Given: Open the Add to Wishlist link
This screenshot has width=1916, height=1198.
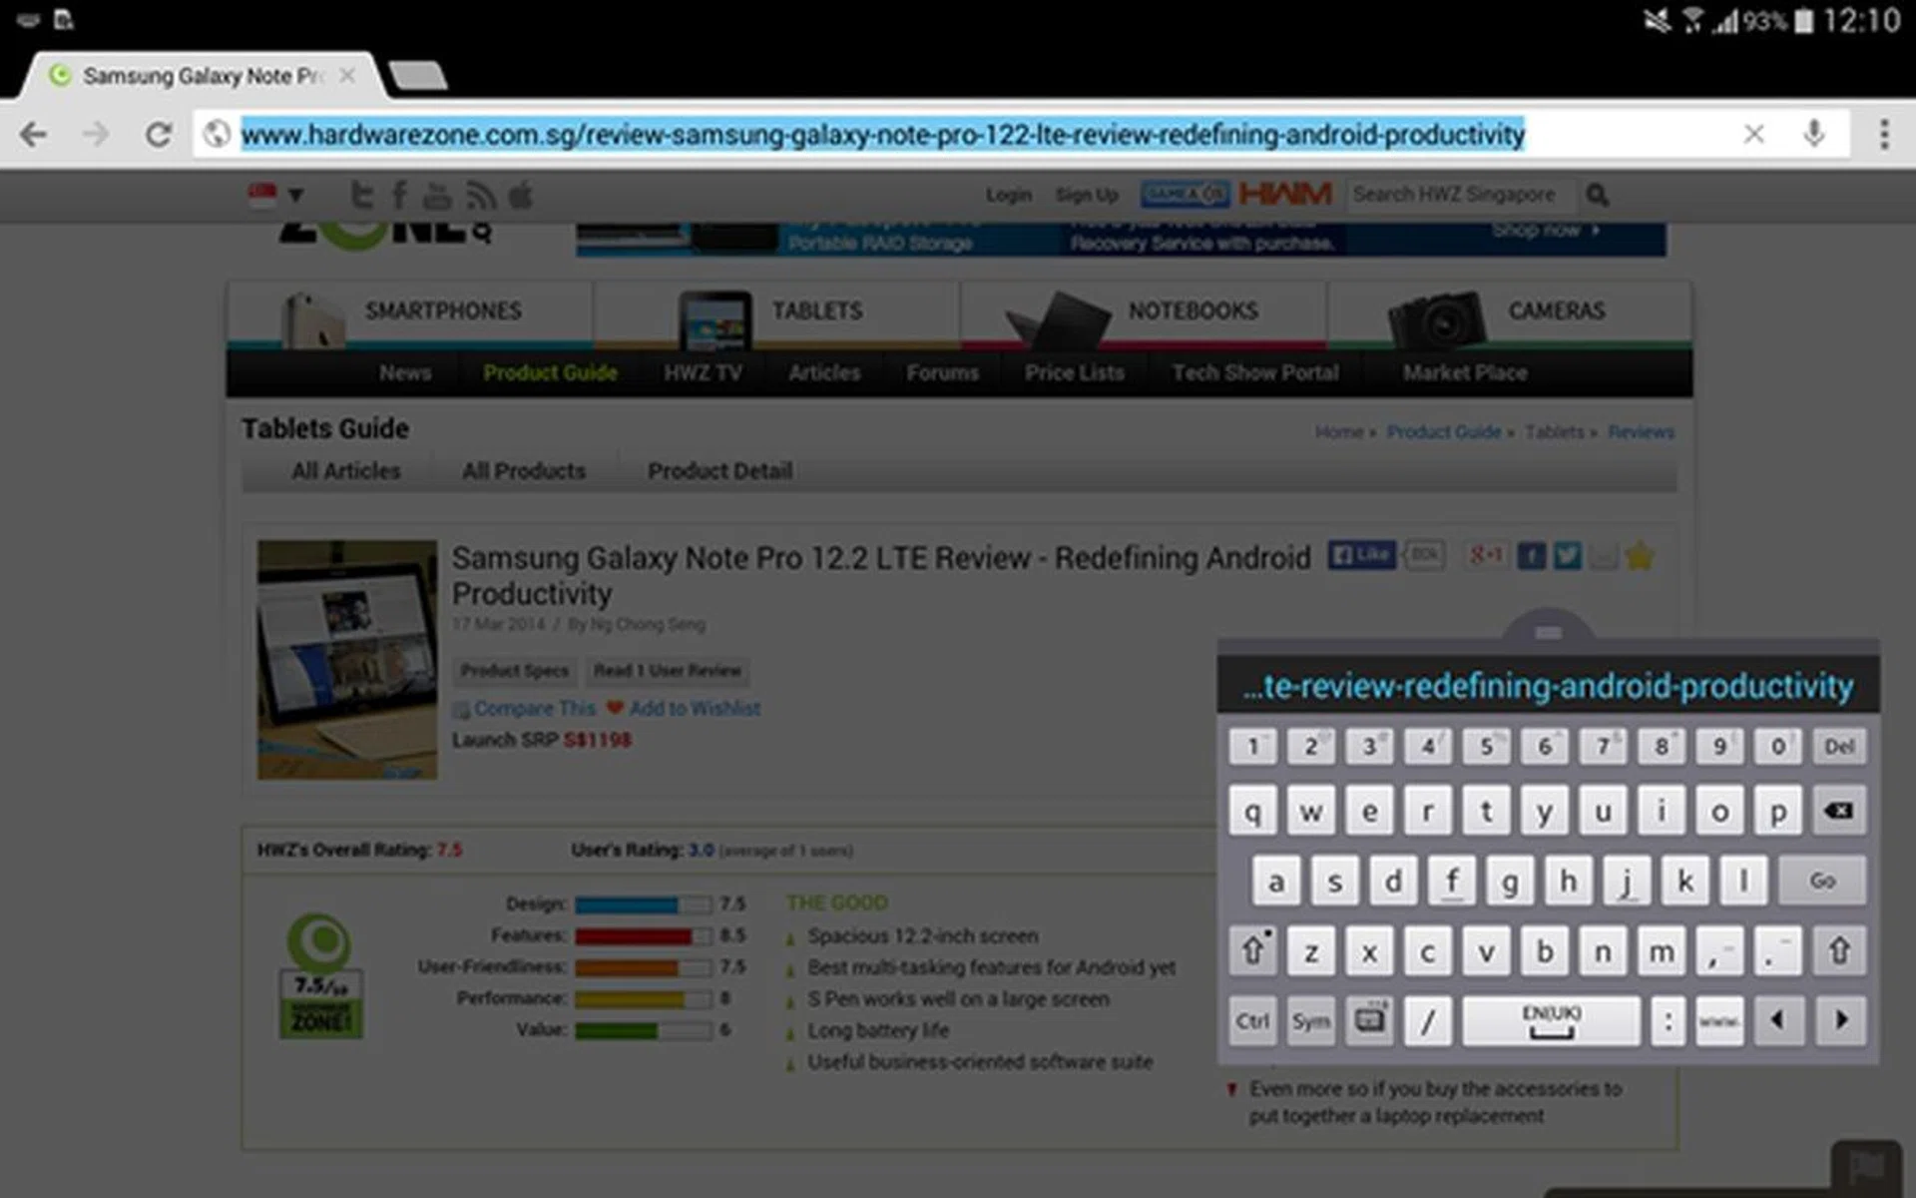Looking at the screenshot, I should point(696,708).
